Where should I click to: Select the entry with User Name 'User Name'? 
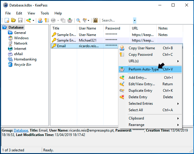click(x=117, y=35)
